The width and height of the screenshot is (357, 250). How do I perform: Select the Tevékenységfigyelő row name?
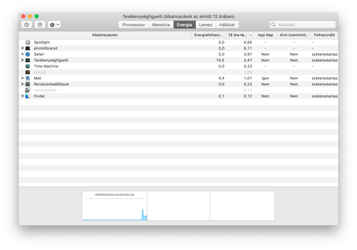(x=51, y=60)
